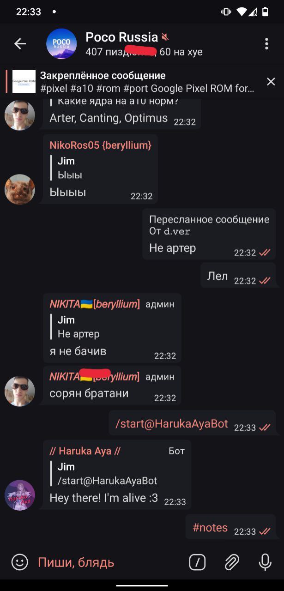The image size is (284, 591).
Task: Tap the // Haruka Aya // sender name
Action: click(x=85, y=451)
